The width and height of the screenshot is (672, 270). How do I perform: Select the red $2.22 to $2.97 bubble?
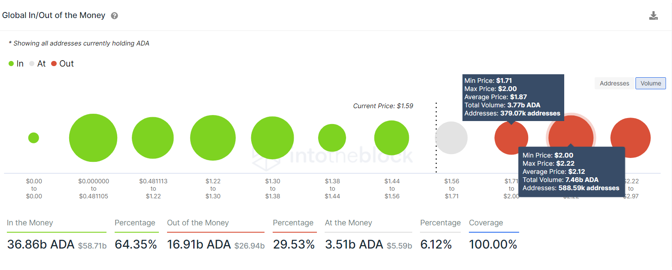630,138
